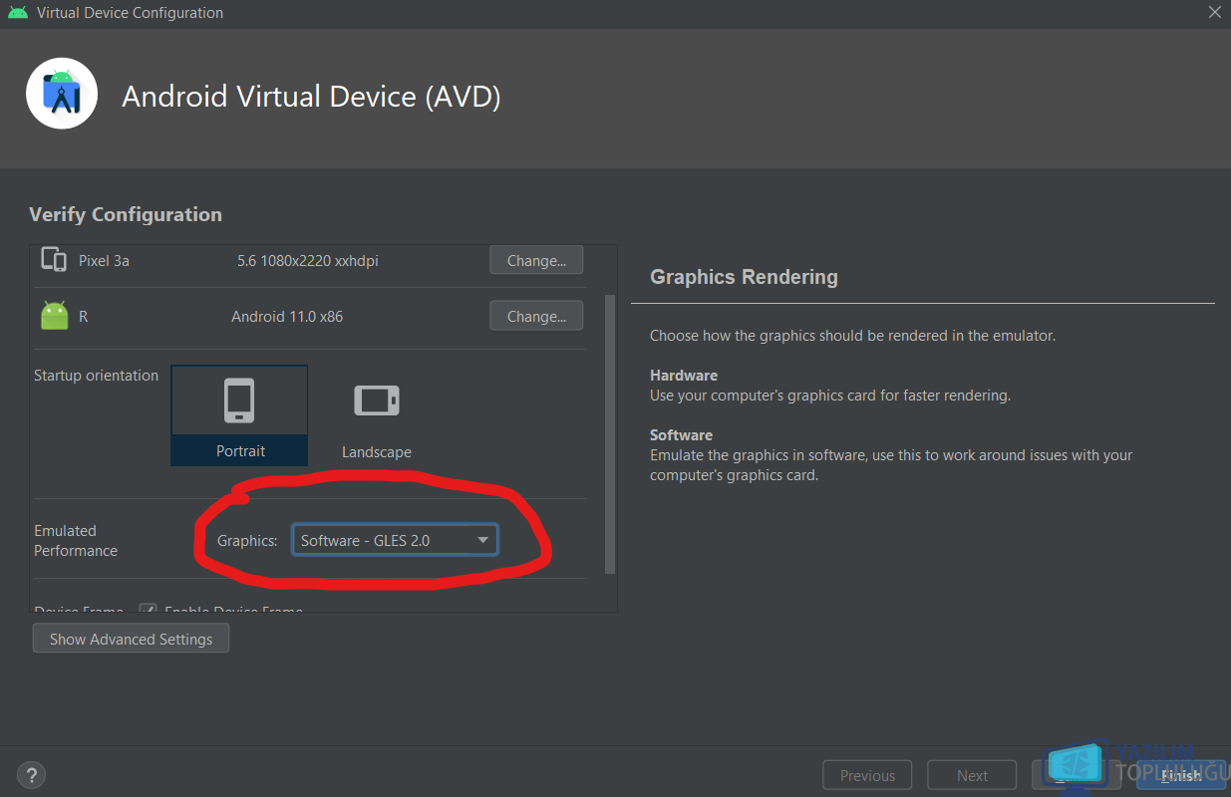Select Portrait startup orientation
This screenshot has height=797, width=1231.
(x=239, y=414)
